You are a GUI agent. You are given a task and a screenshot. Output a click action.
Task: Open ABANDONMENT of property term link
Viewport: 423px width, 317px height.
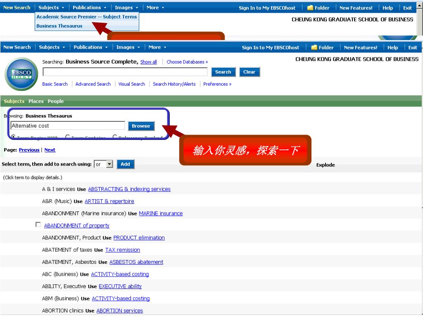(77, 226)
